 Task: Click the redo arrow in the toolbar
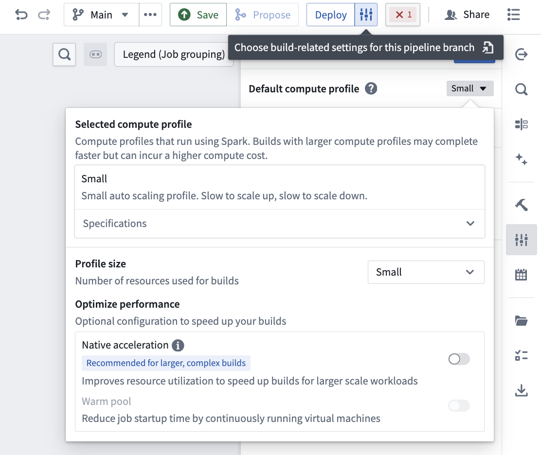[x=43, y=15]
